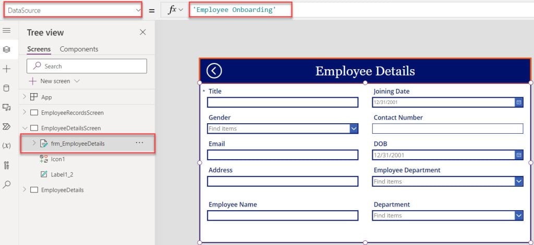Open the New screen dropdown chevron
This screenshot has height=245, width=534.
click(x=77, y=81)
